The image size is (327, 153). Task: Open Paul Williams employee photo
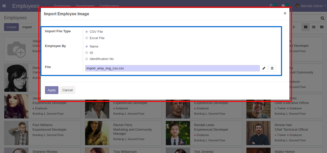[x=16, y=133]
